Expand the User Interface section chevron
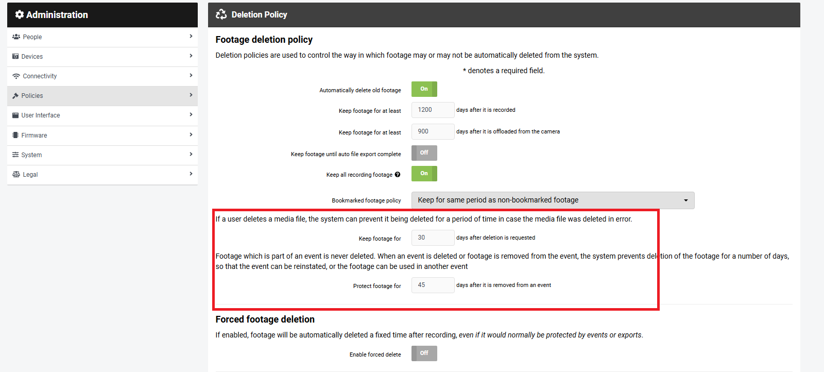Image resolution: width=824 pixels, height=372 pixels. click(191, 114)
